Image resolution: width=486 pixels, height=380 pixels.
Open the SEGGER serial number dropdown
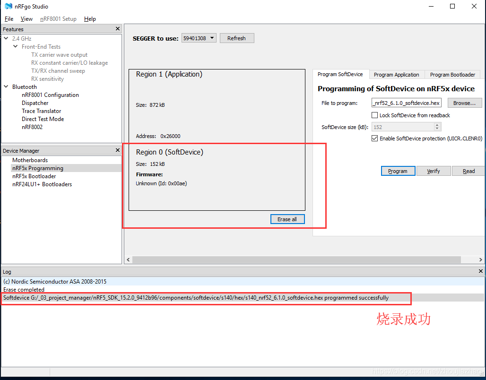click(199, 38)
